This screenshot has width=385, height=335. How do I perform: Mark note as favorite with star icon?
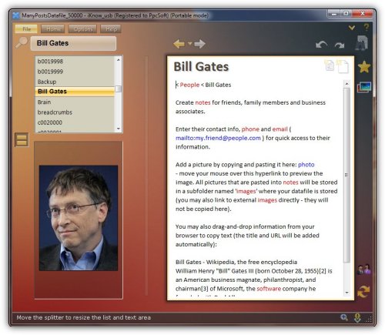click(x=364, y=67)
